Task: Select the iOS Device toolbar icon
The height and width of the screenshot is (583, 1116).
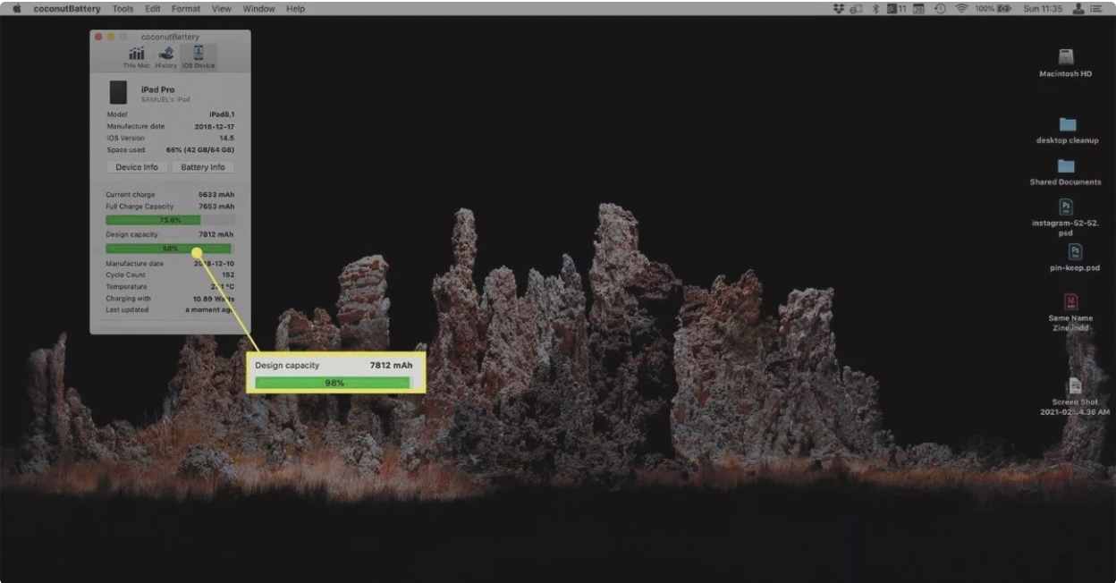Action: click(198, 56)
